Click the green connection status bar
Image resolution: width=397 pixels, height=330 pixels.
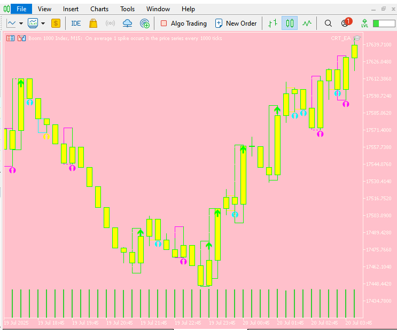(x=384, y=23)
